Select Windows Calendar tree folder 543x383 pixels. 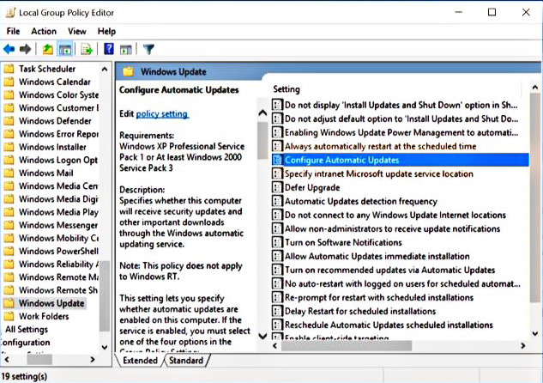pyautogui.click(x=54, y=82)
